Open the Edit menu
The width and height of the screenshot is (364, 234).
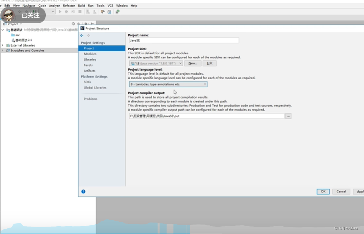tap(7, 6)
